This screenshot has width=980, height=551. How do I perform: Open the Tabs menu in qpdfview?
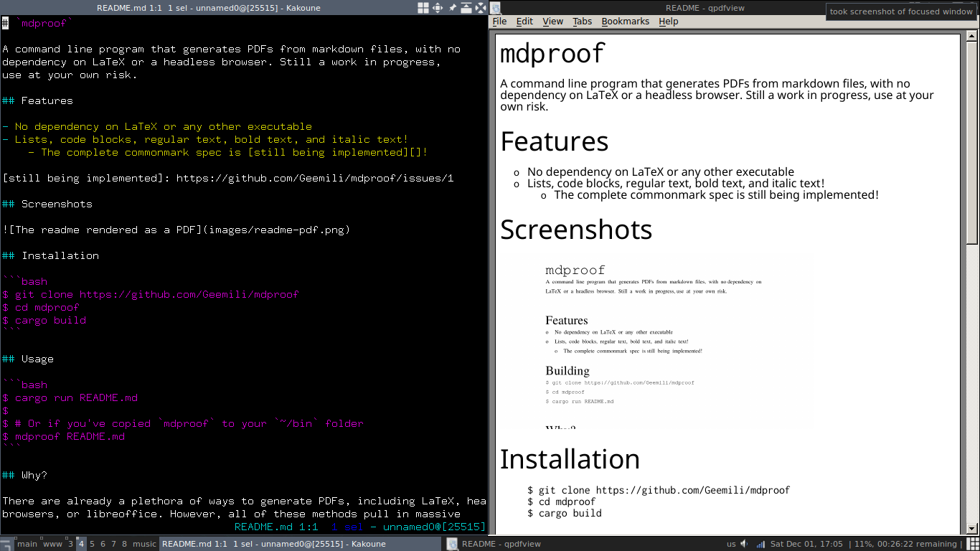[583, 22]
